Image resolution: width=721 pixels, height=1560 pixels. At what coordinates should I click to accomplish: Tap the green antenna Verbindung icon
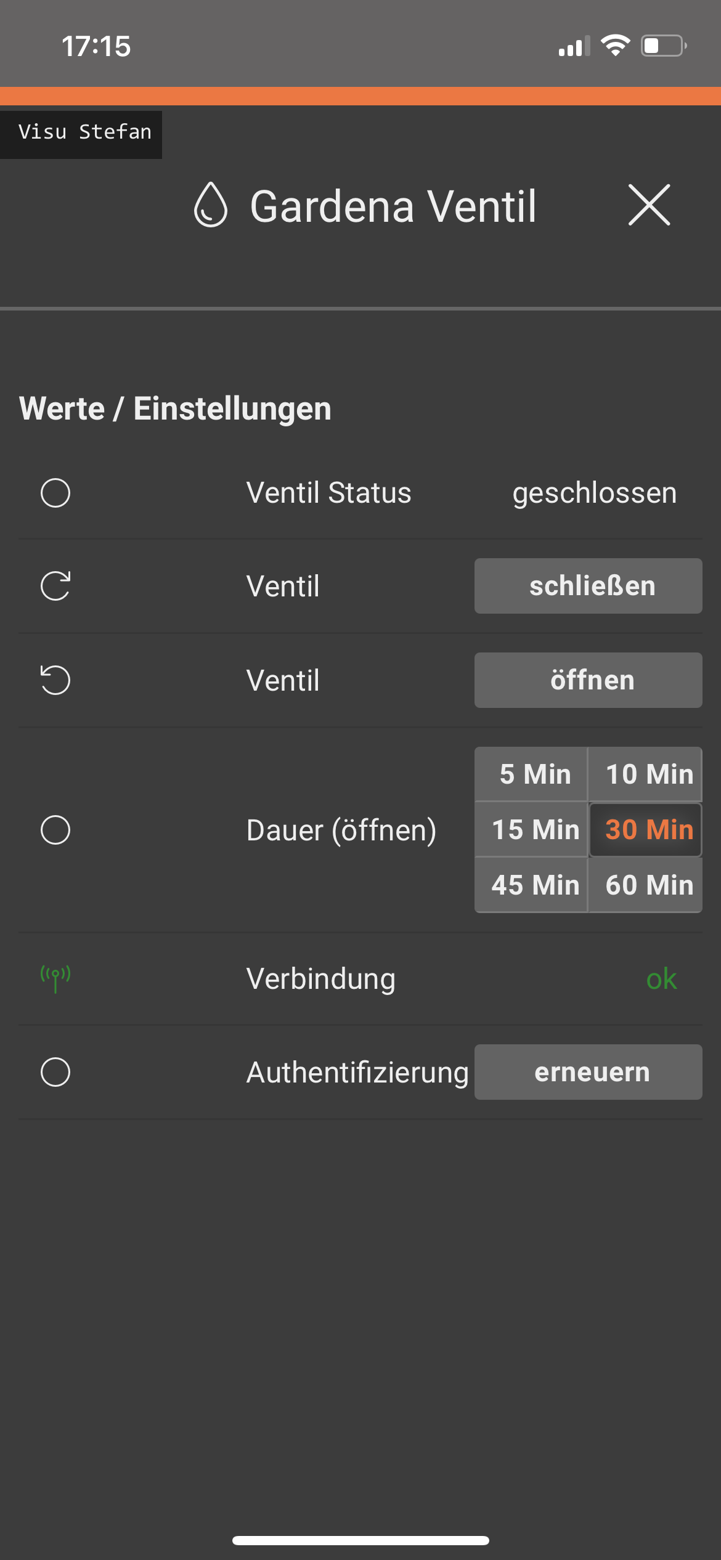point(55,978)
